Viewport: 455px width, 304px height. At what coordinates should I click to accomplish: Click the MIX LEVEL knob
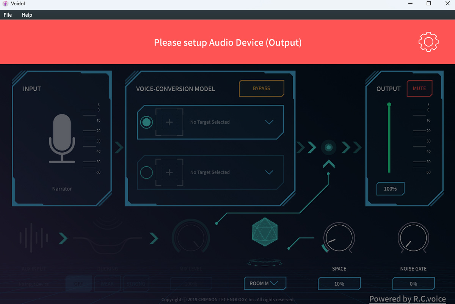[191, 237]
